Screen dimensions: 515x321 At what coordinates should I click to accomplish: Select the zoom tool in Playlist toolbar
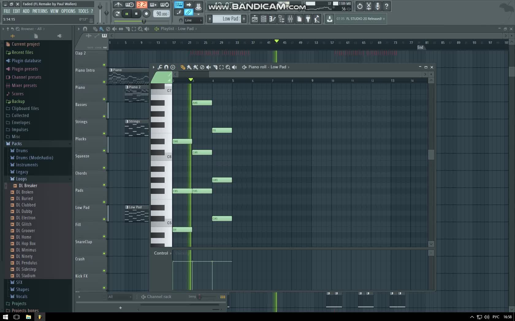140,29
